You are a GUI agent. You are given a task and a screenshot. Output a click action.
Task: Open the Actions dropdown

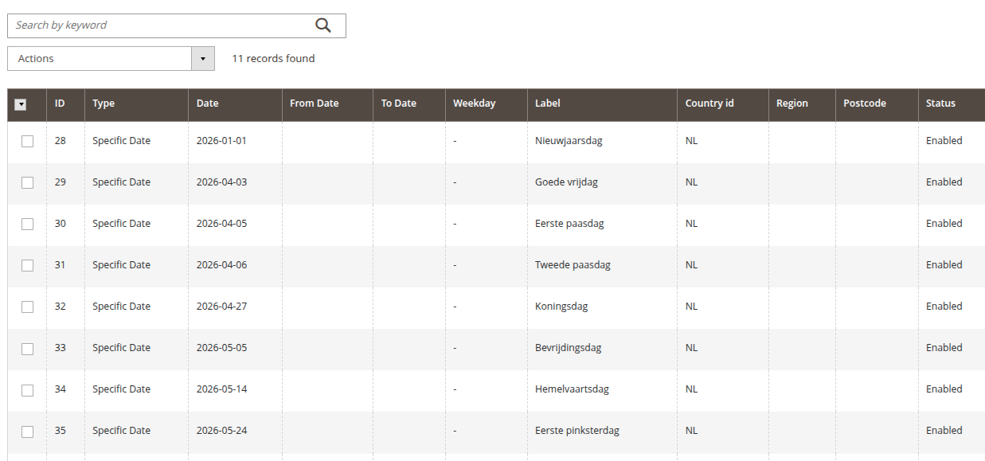(x=111, y=58)
